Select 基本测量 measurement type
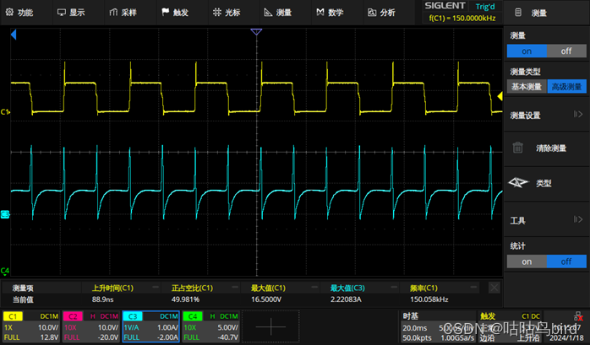This screenshot has width=590, height=345. [527, 86]
